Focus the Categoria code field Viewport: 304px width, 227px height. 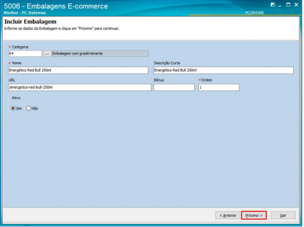(x=25, y=53)
